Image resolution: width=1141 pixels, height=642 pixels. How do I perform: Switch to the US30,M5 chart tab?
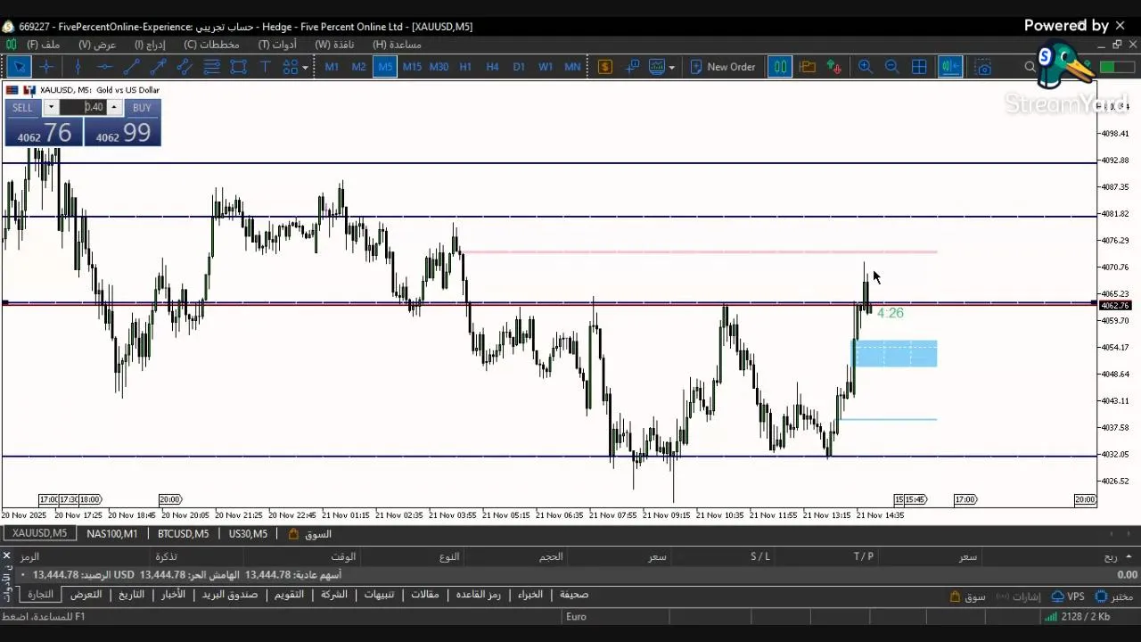point(248,534)
